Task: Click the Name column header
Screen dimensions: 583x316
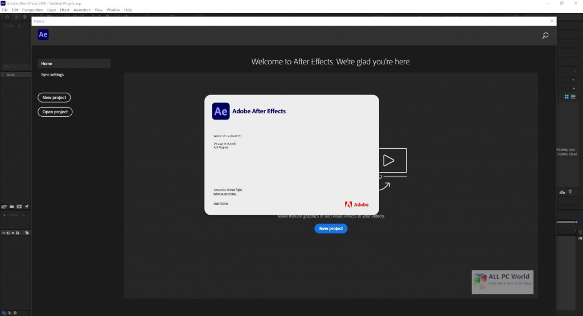Action: [11, 75]
